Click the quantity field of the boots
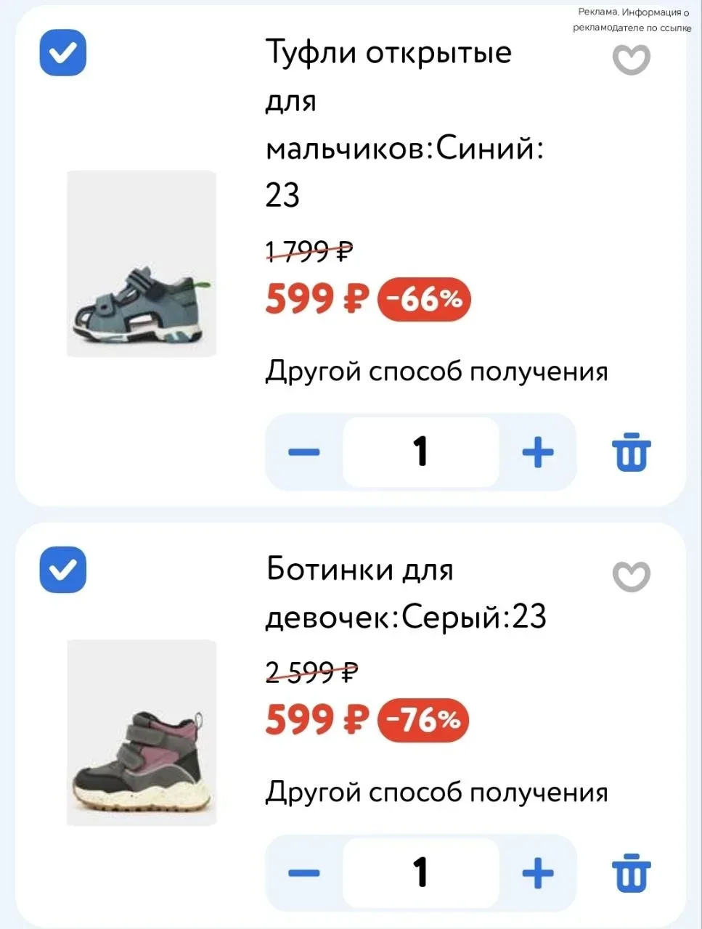 click(x=421, y=873)
